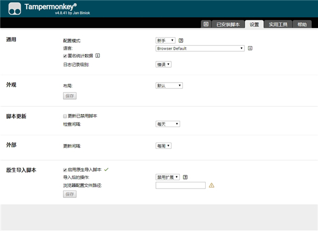This screenshot has width=318, height=231.
Task: Click the 浏览器配置文件路径 text field
Action: coord(180,185)
